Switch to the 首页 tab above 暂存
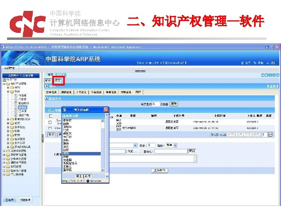Image resolution: width=281 pixels, height=211 pixels. tap(50, 75)
